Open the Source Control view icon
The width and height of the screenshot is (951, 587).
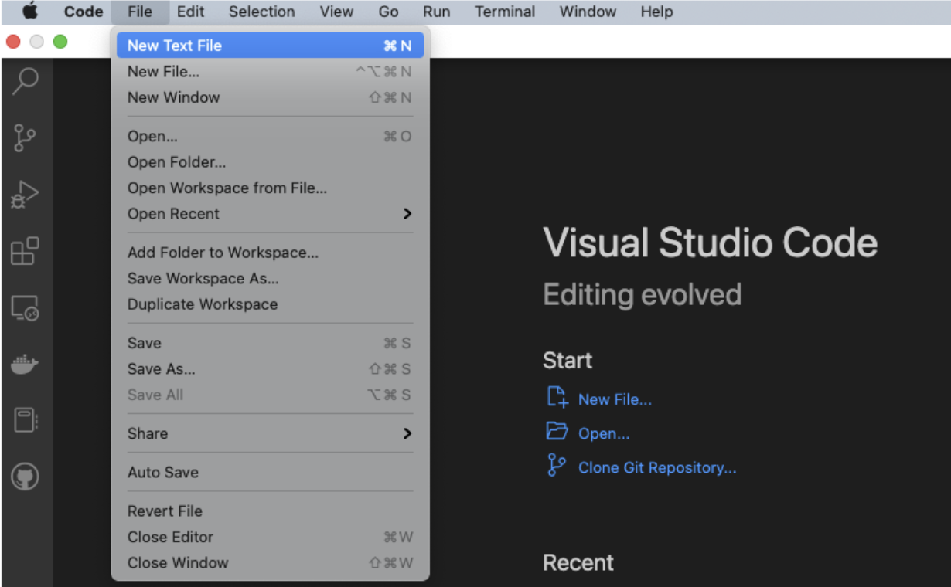pos(26,138)
